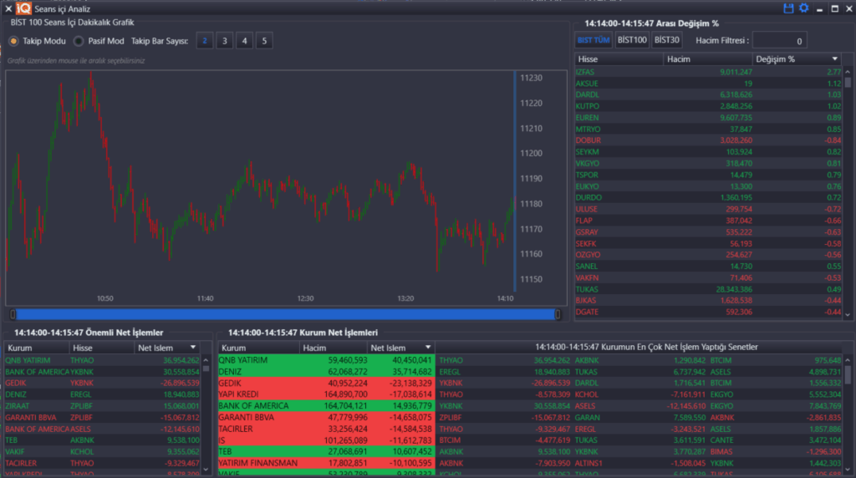This screenshot has width=856, height=478.
Task: Select VAKIF KCHOL row in Önemli Net İşlemler
Action: click(103, 452)
